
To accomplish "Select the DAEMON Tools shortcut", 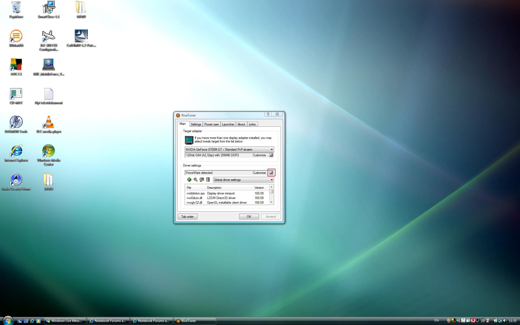I will point(16,125).
